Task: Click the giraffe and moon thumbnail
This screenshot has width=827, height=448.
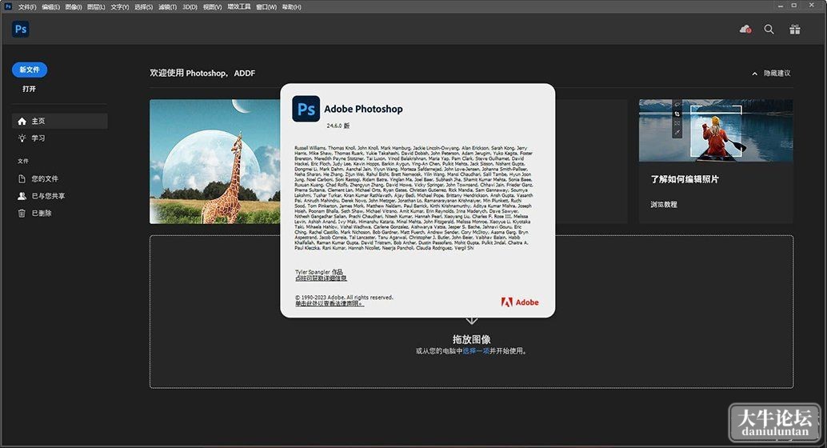Action: click(215, 162)
